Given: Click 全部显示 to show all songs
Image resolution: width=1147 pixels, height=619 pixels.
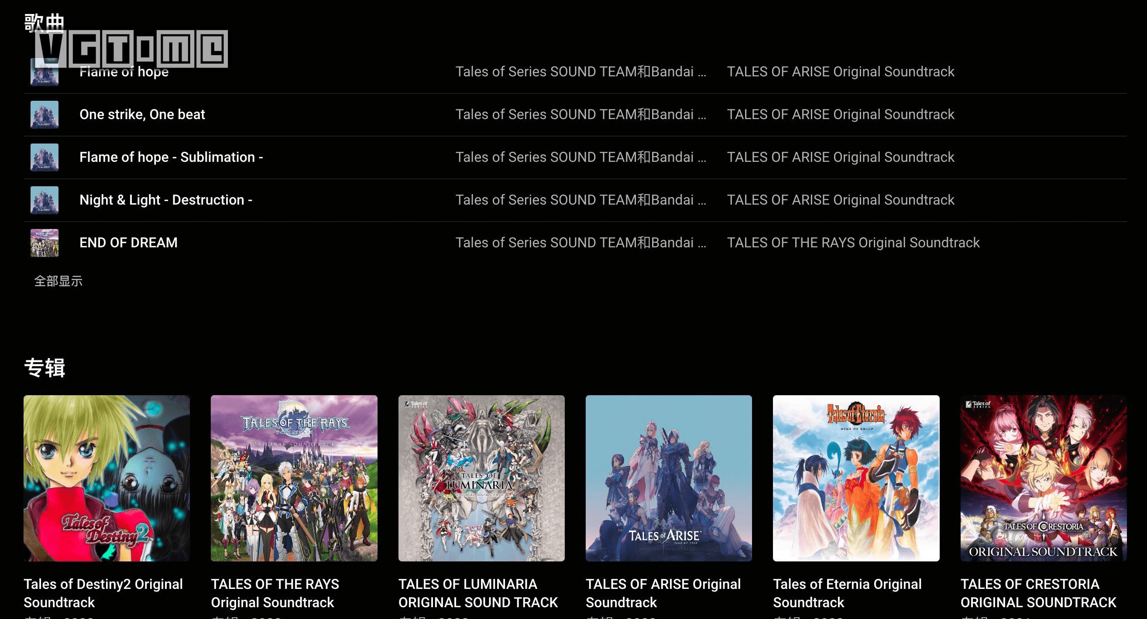Looking at the screenshot, I should (x=57, y=280).
